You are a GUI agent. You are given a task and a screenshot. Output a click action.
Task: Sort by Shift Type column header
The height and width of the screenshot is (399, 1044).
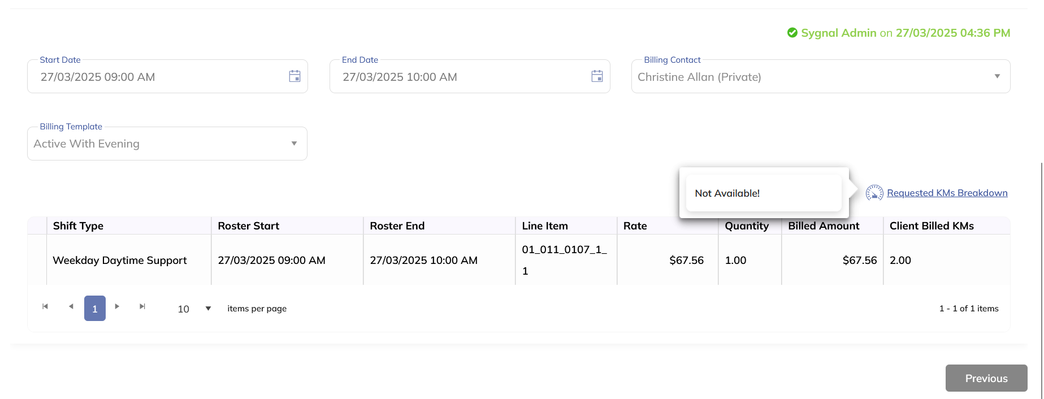[78, 226]
